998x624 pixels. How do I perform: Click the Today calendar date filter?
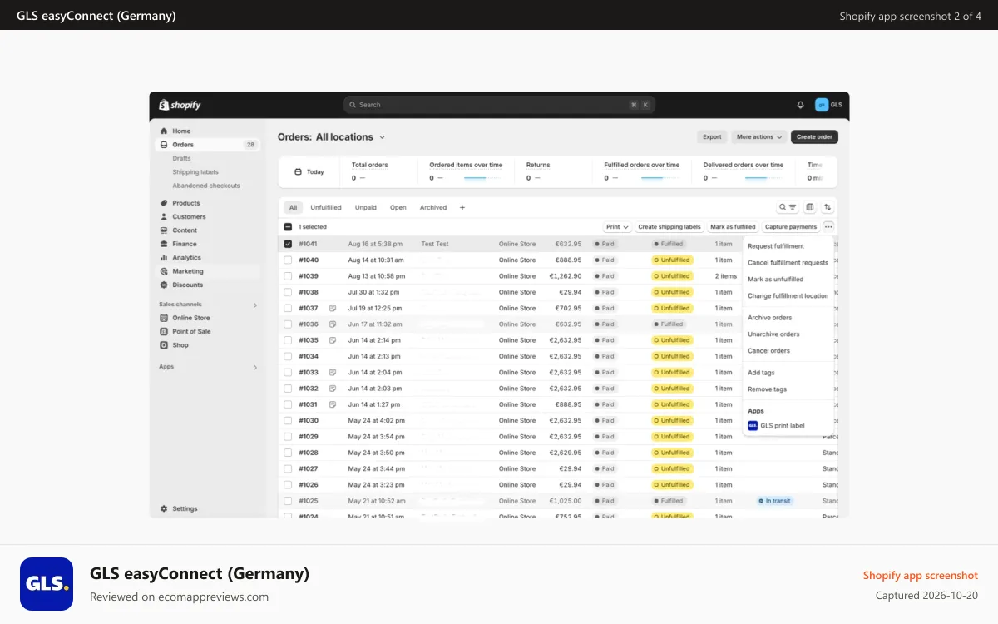point(309,171)
